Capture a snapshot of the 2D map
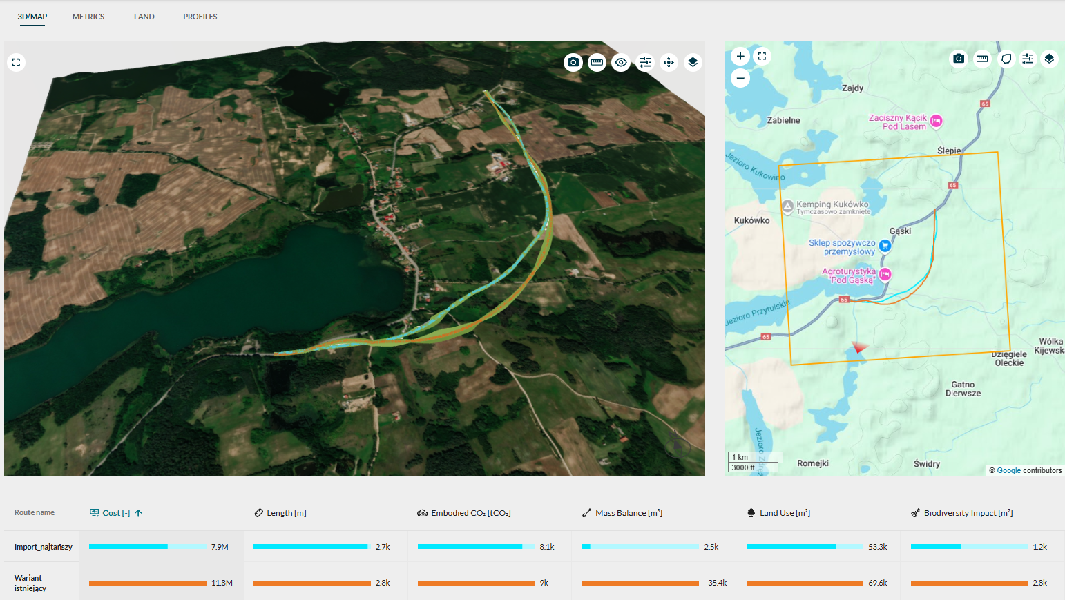The image size is (1065, 600). [959, 59]
